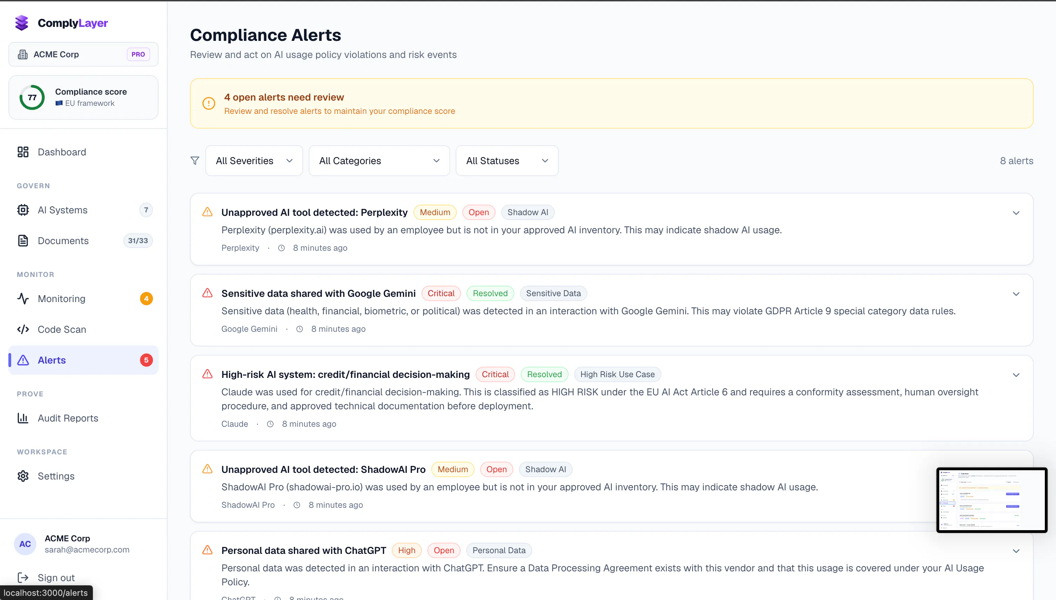Click the Audit Reports chart icon
This screenshot has width=1056, height=600.
23,418
